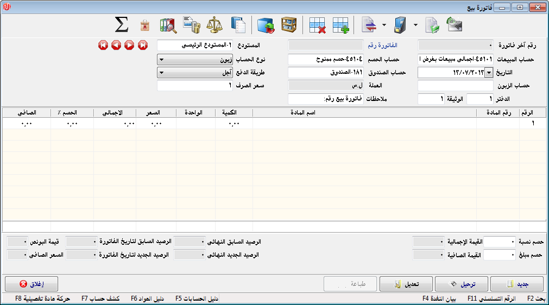The height and width of the screenshot is (305, 549).
Task: Click the حساب الحسم discount account field
Action: pos(326,60)
